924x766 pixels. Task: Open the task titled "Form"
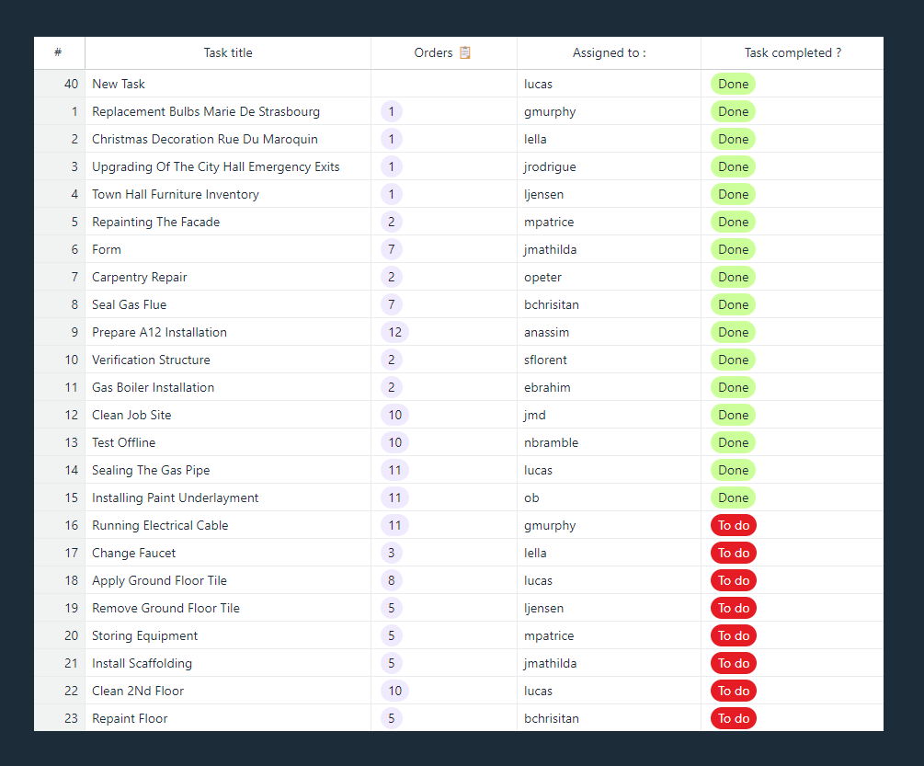(106, 249)
